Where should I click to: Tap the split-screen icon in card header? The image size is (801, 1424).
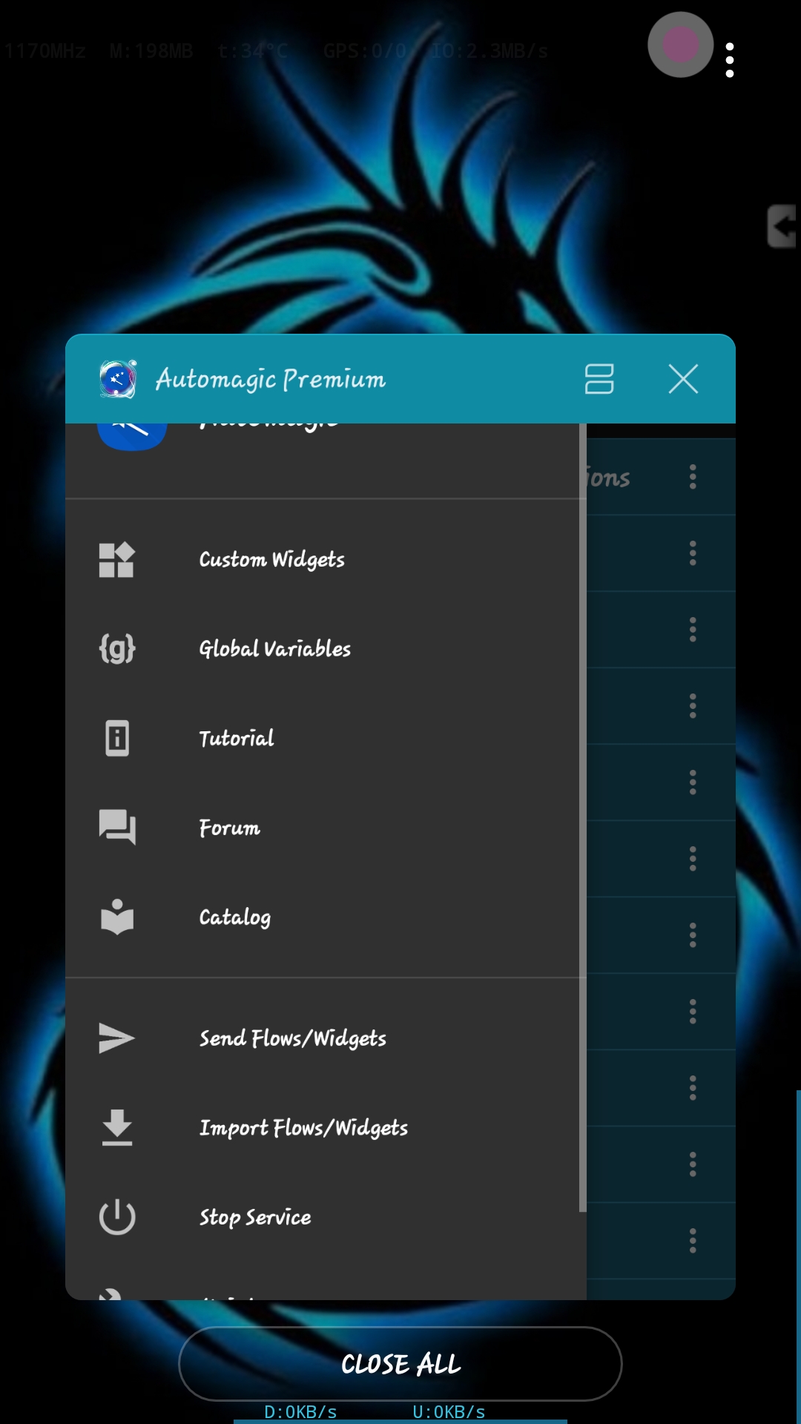pyautogui.click(x=599, y=379)
